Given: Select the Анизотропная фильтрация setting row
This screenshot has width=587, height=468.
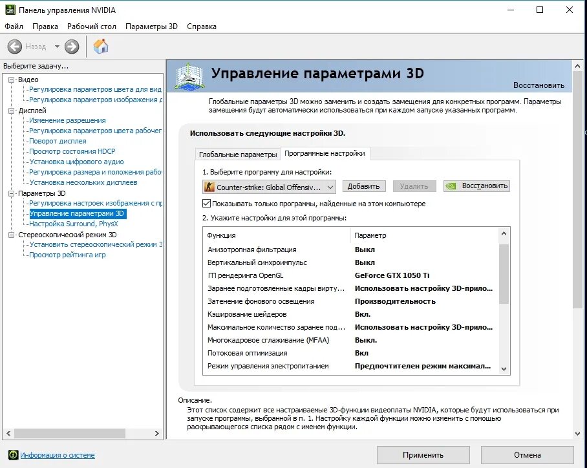Looking at the screenshot, I should [x=351, y=250].
